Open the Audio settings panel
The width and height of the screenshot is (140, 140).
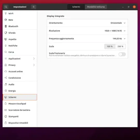click(x=20, y=84)
